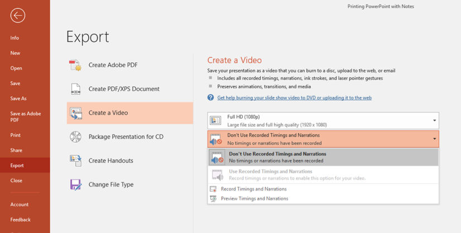The width and height of the screenshot is (461, 233).
Task: Click the back arrow circle icon
Action: click(18, 15)
